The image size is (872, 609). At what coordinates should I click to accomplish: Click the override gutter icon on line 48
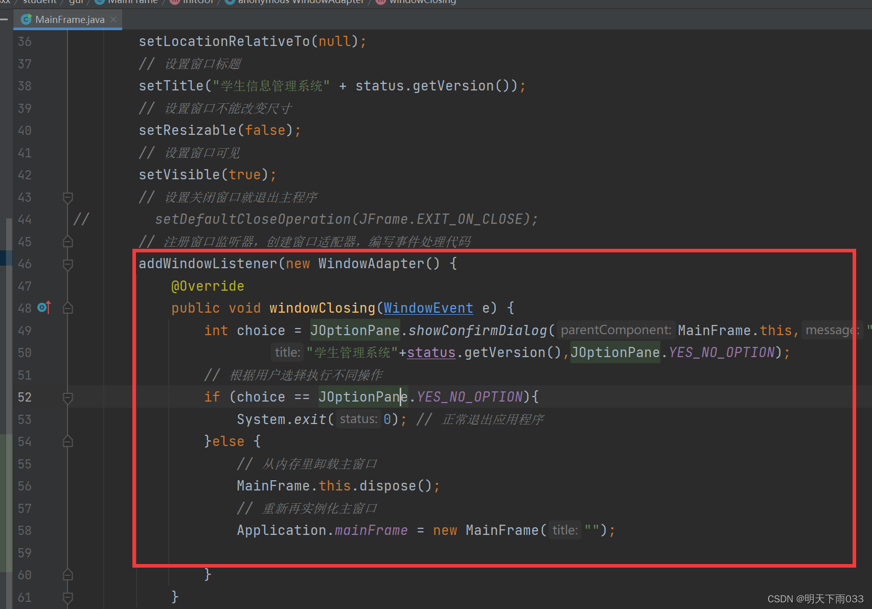point(44,308)
